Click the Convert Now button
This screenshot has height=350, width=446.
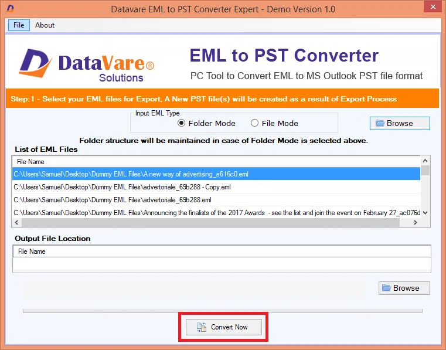click(x=223, y=327)
